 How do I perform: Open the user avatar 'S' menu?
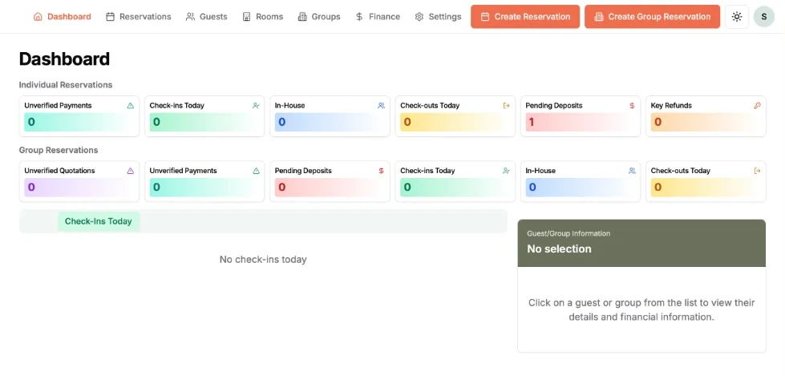[764, 17]
